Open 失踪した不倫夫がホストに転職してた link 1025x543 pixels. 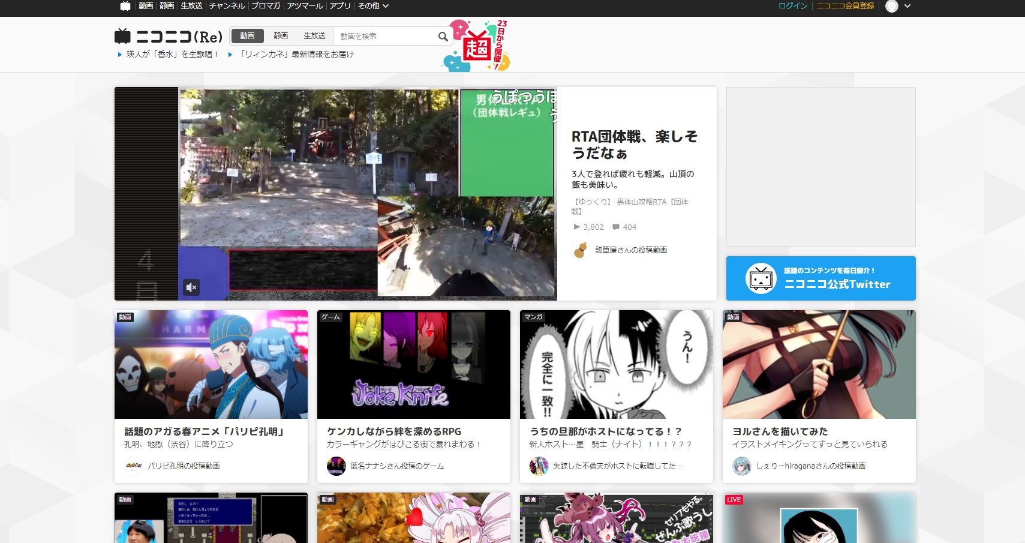tap(618, 466)
